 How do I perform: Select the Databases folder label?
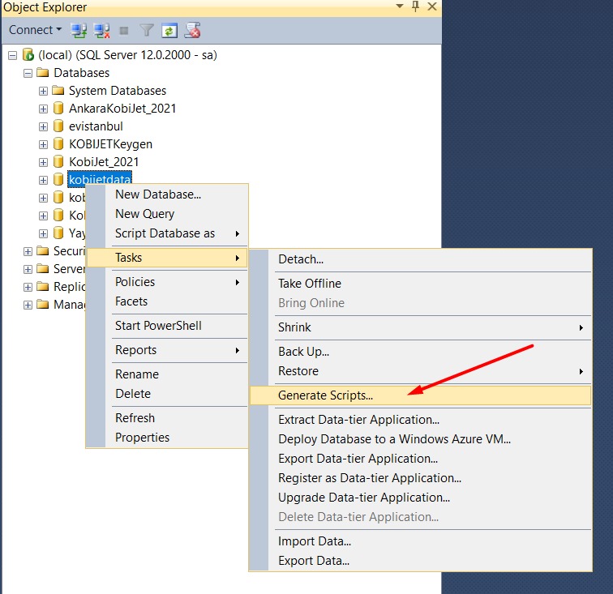(81, 73)
